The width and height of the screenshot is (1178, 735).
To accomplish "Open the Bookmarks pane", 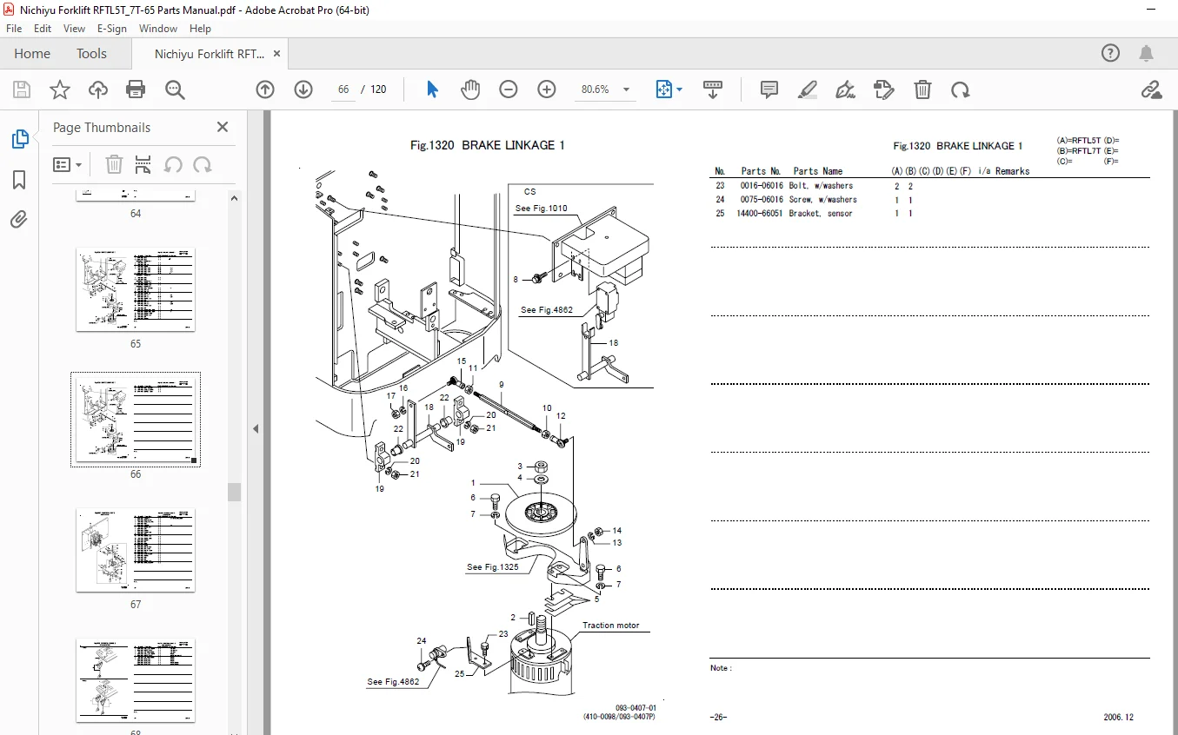I will tap(19, 180).
